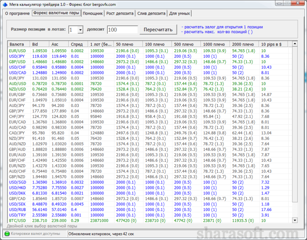Select the AUD/NZD pair

point(150,144)
